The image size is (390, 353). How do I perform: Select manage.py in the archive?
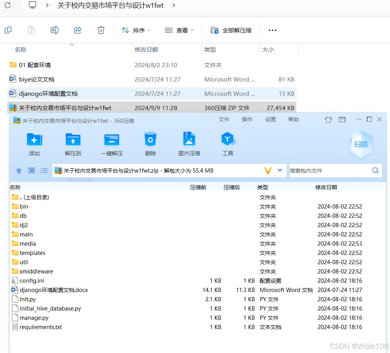click(30, 318)
